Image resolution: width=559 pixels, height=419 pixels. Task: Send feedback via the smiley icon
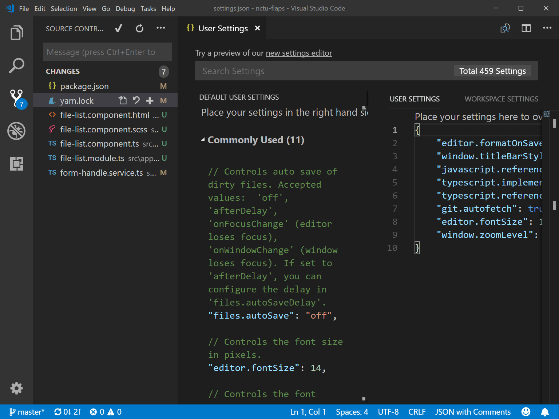[526, 411]
